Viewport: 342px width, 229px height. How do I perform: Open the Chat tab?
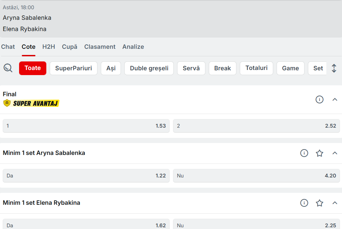pyautogui.click(x=8, y=47)
